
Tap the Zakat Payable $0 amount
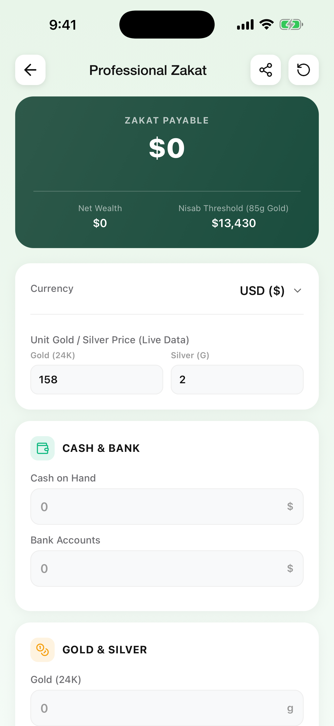167,148
